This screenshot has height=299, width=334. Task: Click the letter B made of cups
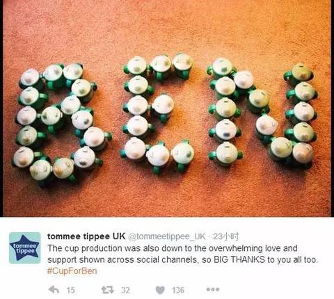(x=61, y=124)
